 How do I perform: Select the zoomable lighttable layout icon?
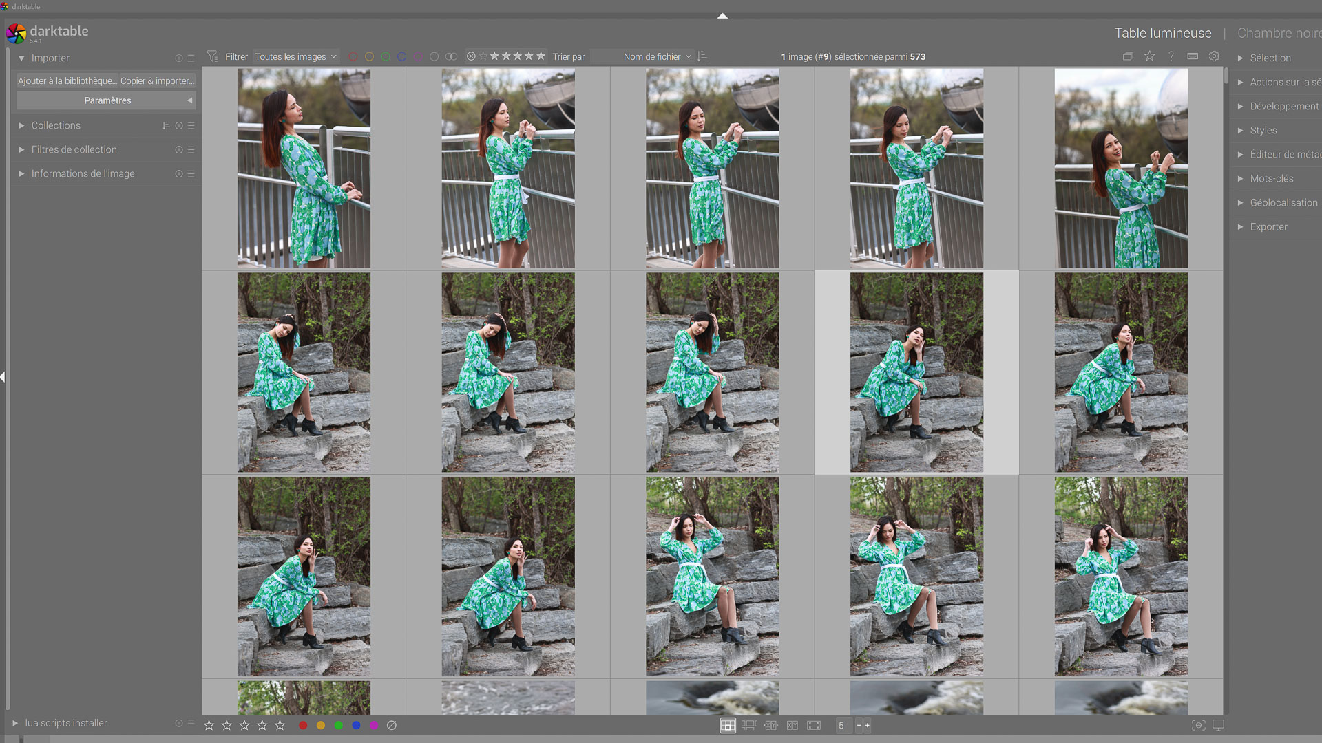tap(749, 725)
